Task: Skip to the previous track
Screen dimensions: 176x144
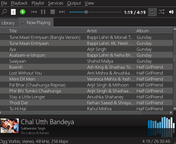Action: (x=34, y=12)
